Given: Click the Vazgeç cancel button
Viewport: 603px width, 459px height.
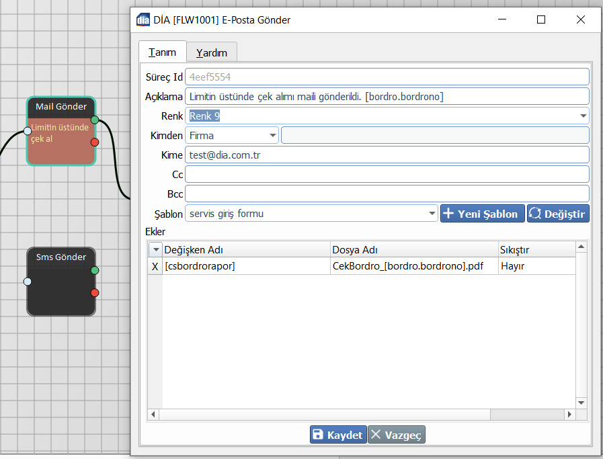Looking at the screenshot, I should click(397, 435).
